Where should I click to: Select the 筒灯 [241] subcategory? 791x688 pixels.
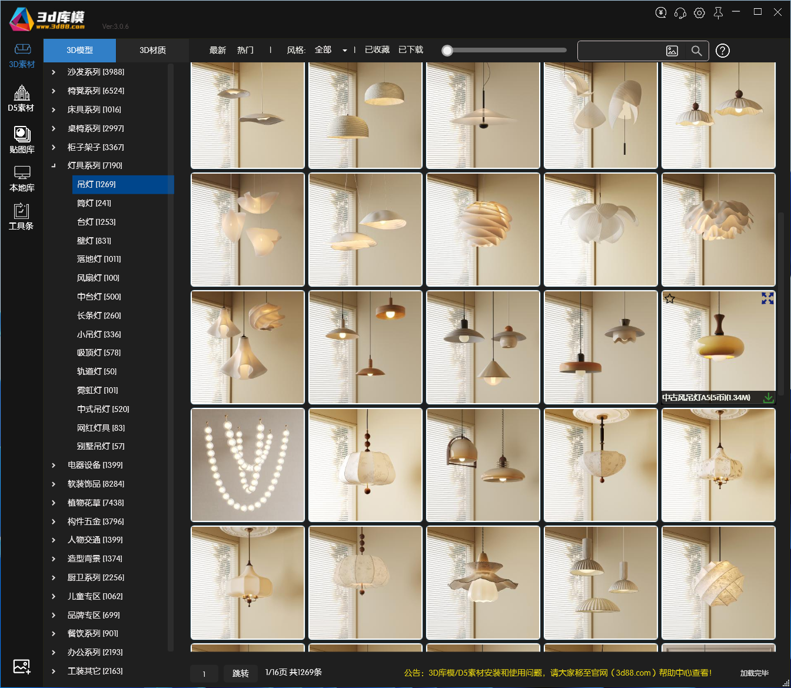[x=94, y=203]
